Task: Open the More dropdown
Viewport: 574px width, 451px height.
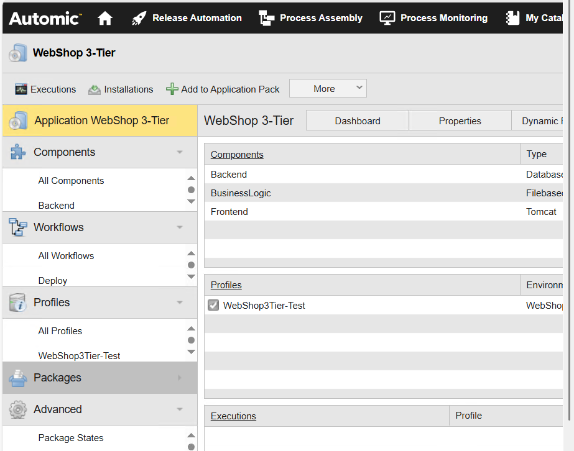Action: (x=328, y=88)
